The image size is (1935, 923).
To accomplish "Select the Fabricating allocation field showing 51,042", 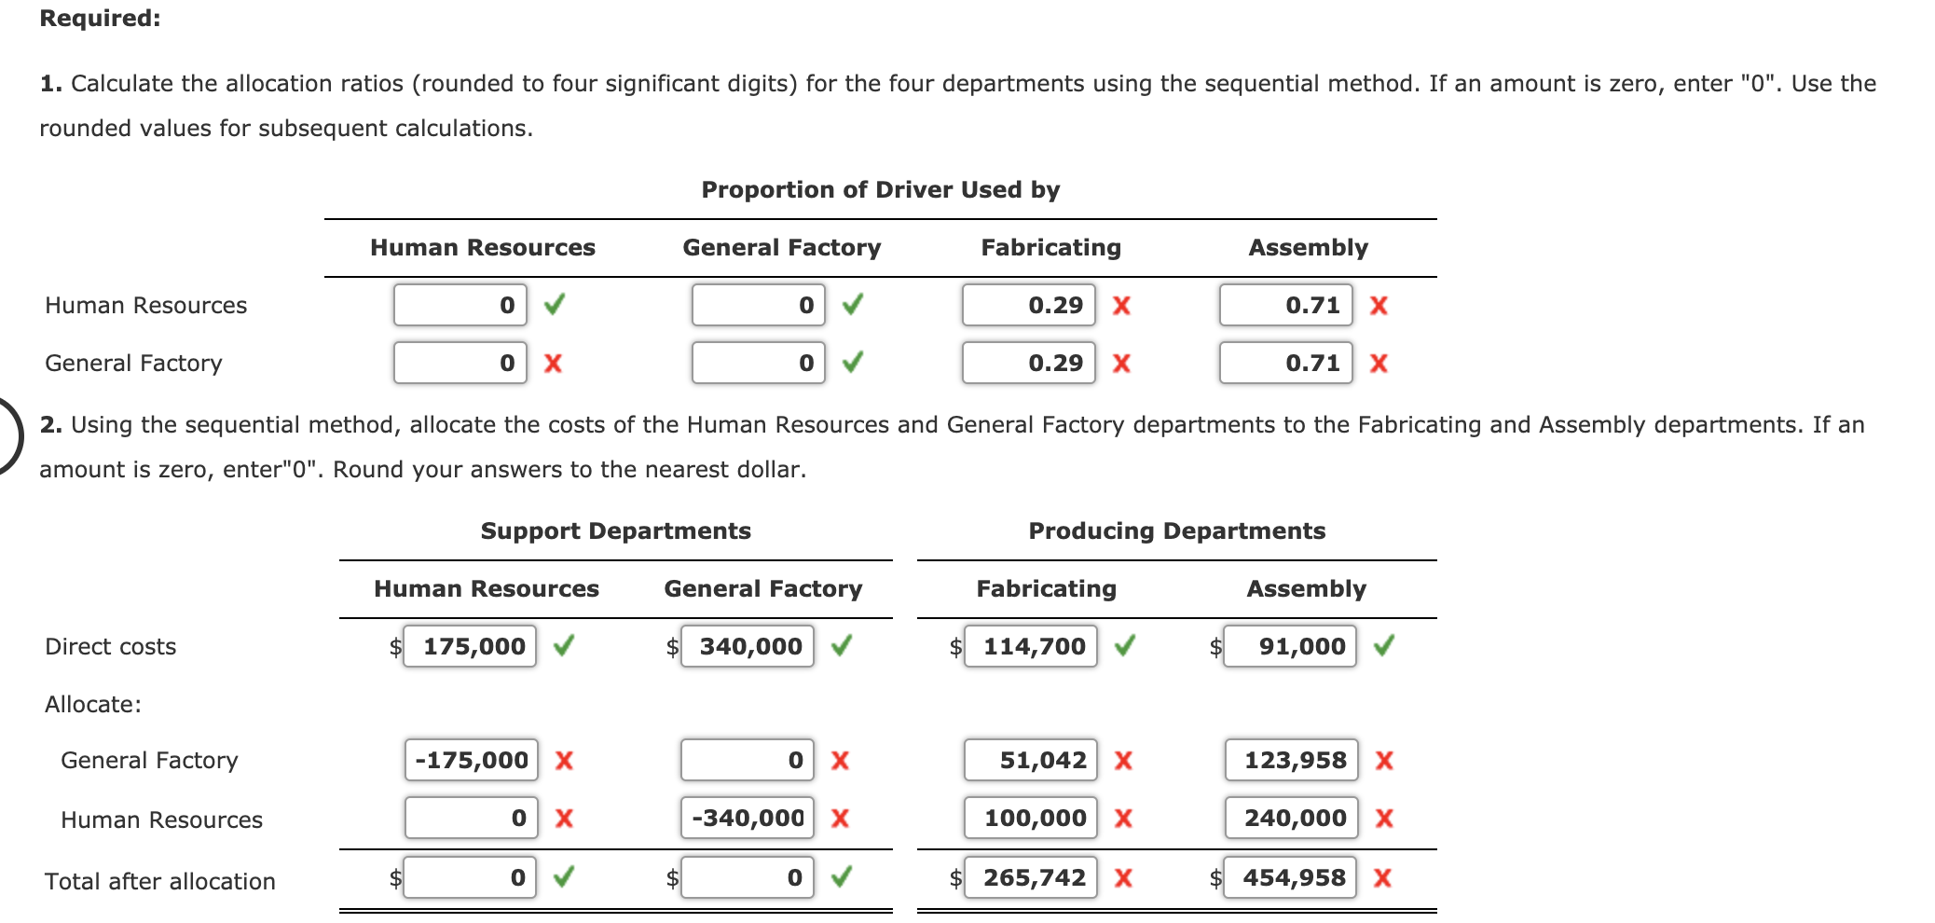I will (1029, 760).
